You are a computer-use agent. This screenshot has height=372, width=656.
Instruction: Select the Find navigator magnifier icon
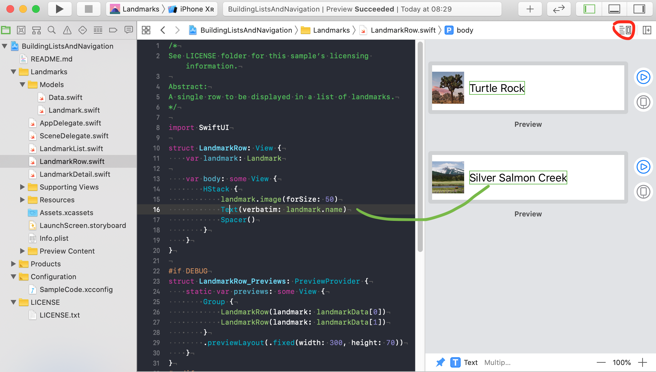click(52, 30)
